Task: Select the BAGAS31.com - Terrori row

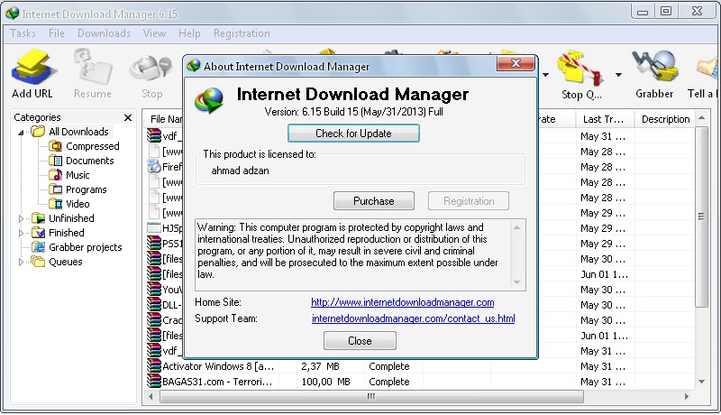Action: 418,382
